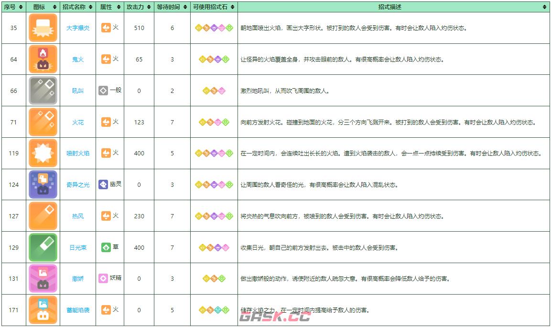This screenshot has height=327, width=551.
Task: Click fire type icon in 鬼火 row
Action: click(106, 59)
